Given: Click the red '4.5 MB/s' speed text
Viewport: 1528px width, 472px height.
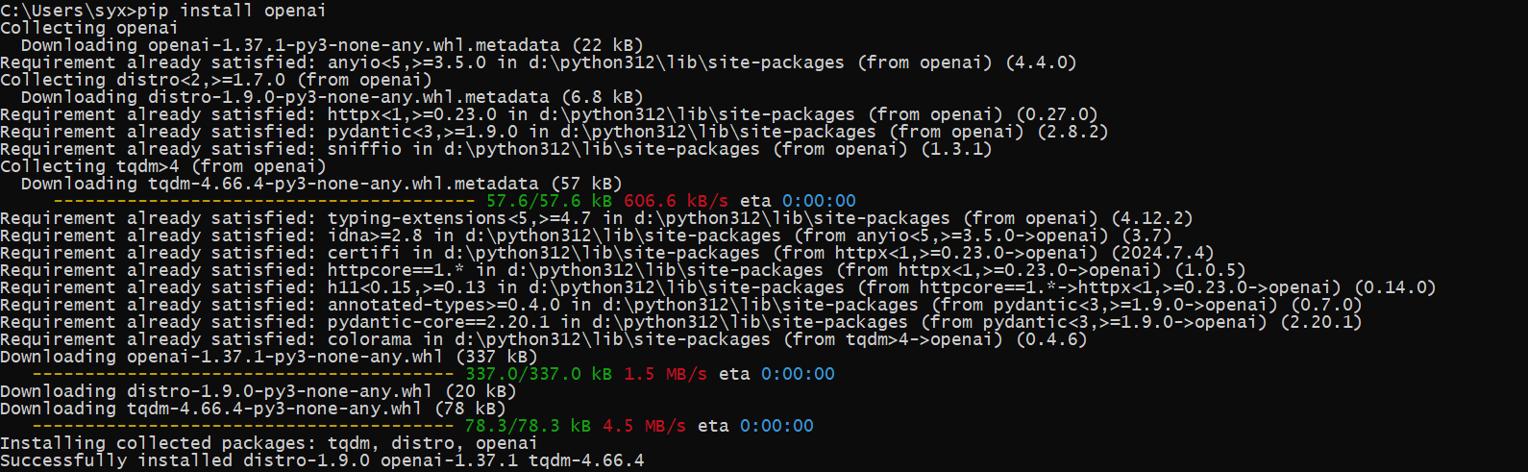Looking at the screenshot, I should point(644,426).
